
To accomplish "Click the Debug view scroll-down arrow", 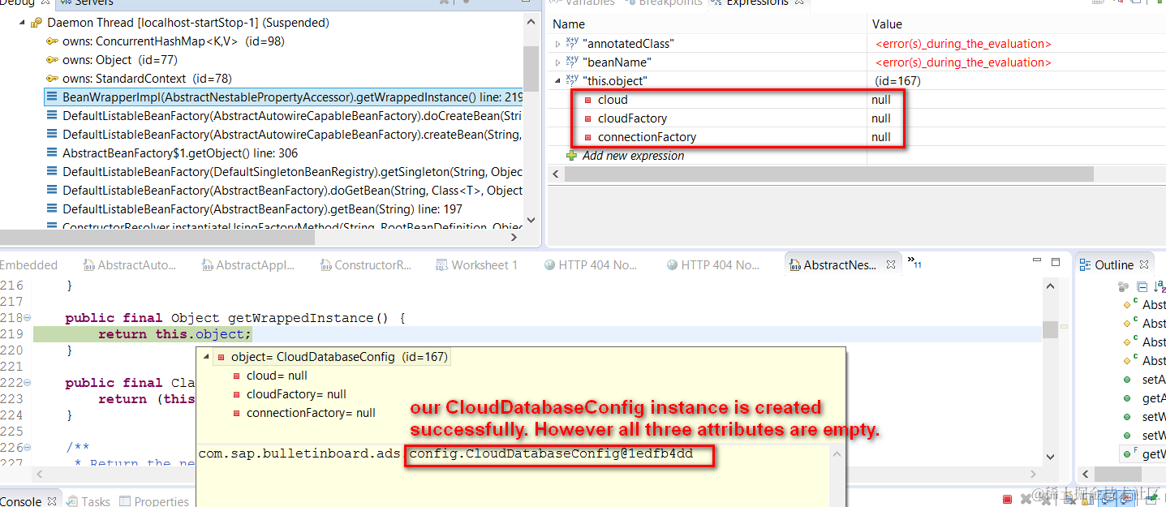I will (x=531, y=219).
